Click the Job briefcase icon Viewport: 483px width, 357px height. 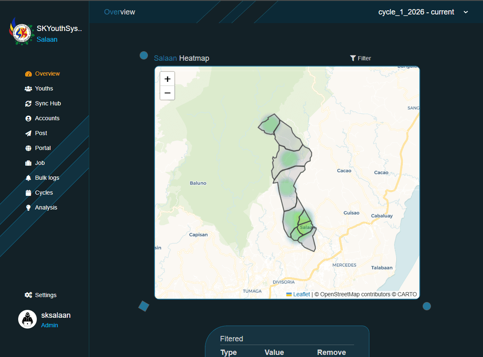tap(29, 163)
